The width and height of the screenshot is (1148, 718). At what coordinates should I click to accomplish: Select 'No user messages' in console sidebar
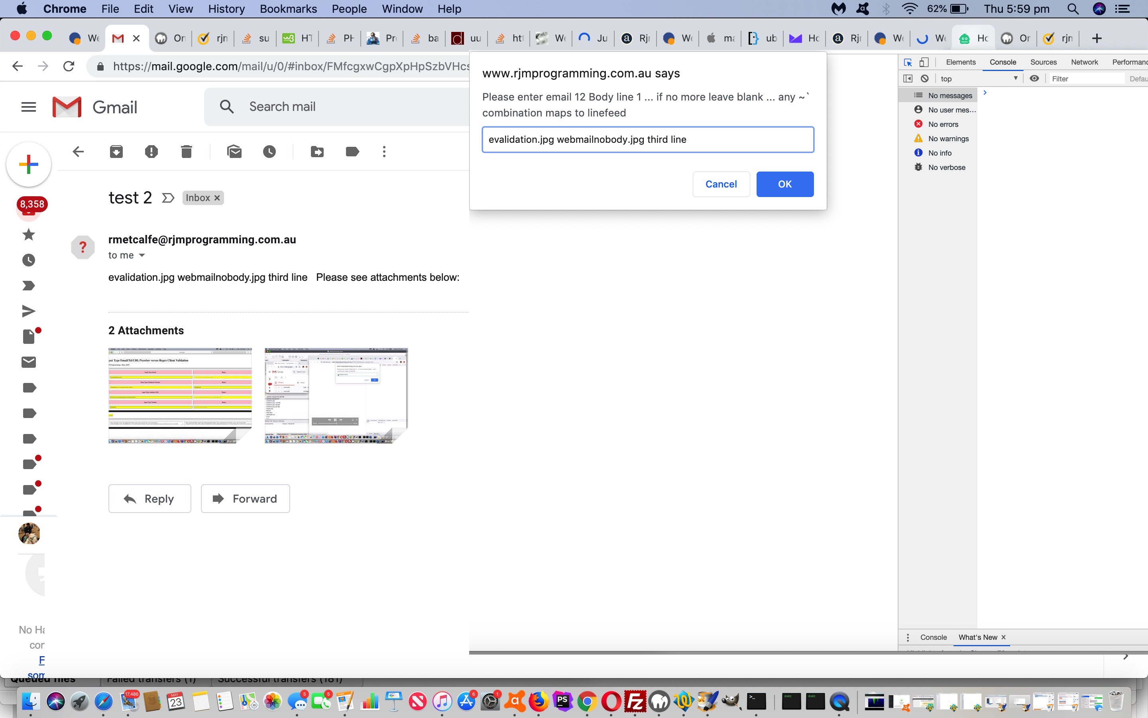tap(938, 110)
